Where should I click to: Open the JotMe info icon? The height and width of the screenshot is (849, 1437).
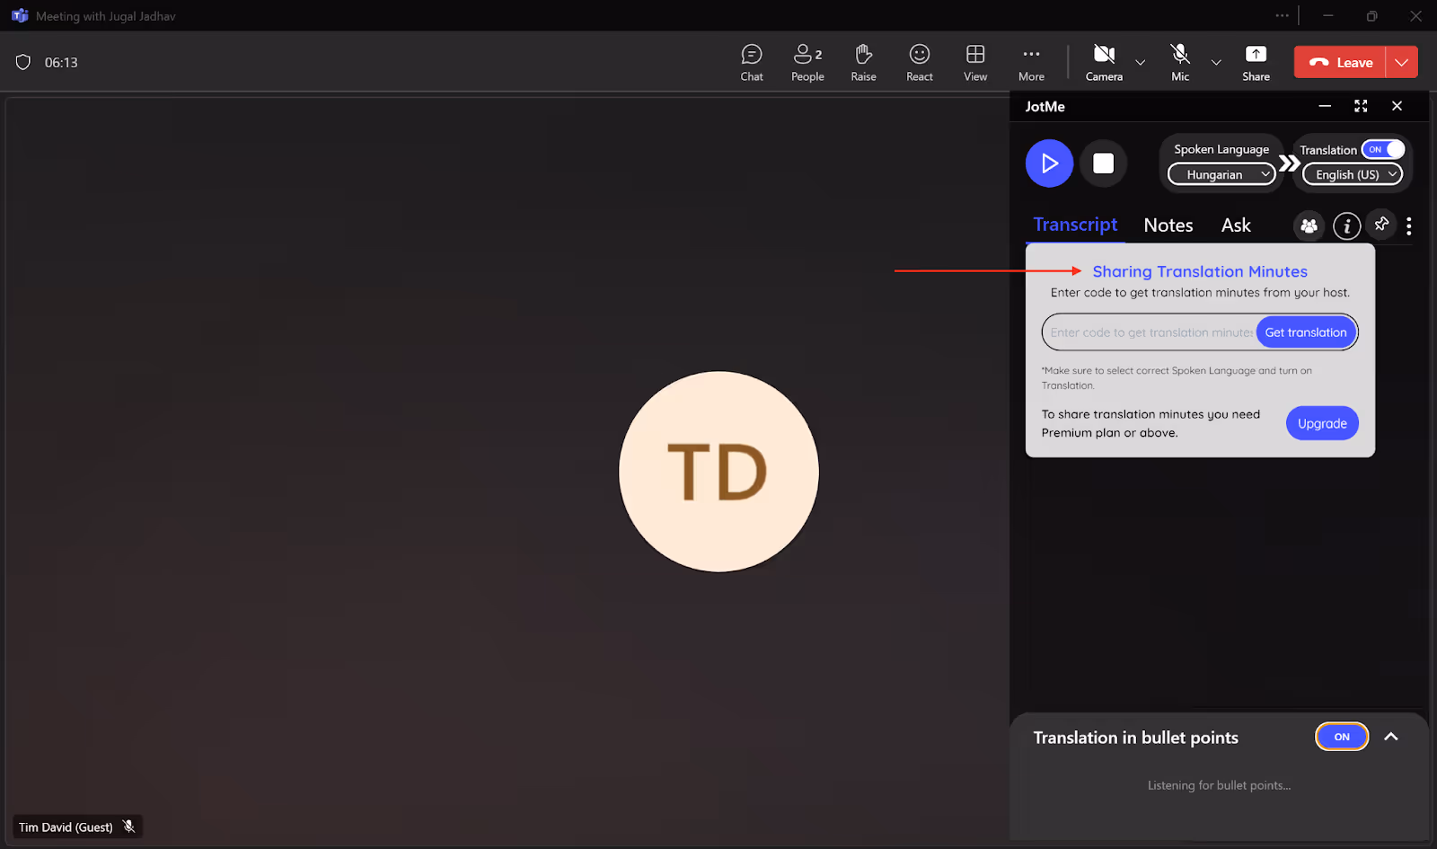coord(1346,226)
